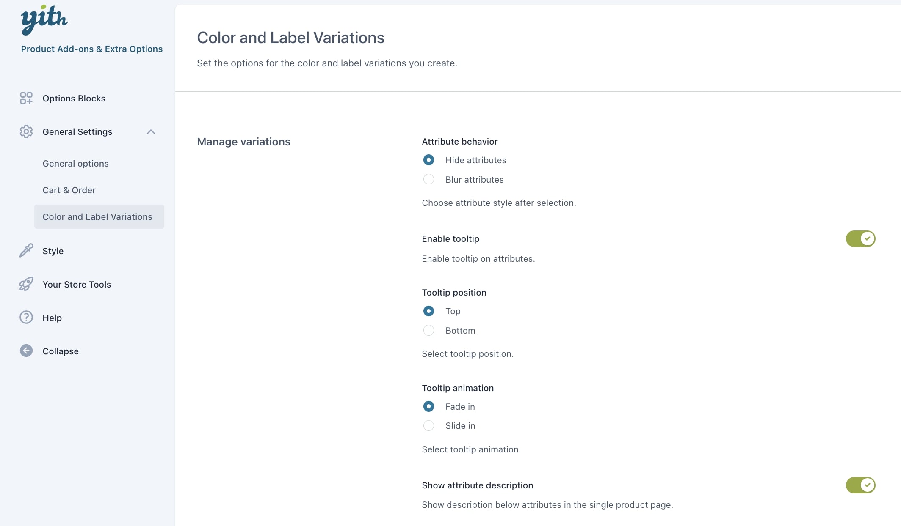Open Cart & Order settings

(69, 190)
